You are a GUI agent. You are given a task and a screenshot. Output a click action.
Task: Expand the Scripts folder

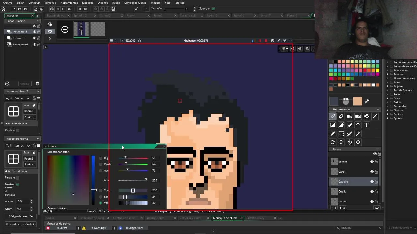coord(387,102)
